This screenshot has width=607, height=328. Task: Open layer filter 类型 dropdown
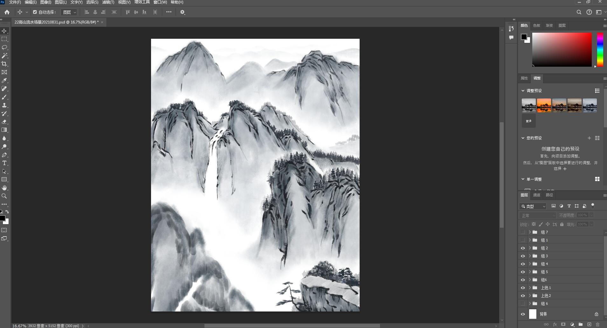(533, 206)
